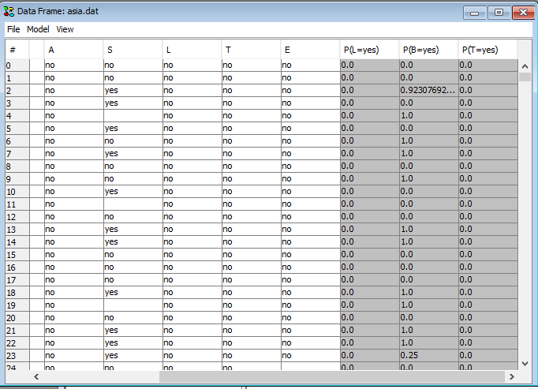Select column header S

pos(133,50)
